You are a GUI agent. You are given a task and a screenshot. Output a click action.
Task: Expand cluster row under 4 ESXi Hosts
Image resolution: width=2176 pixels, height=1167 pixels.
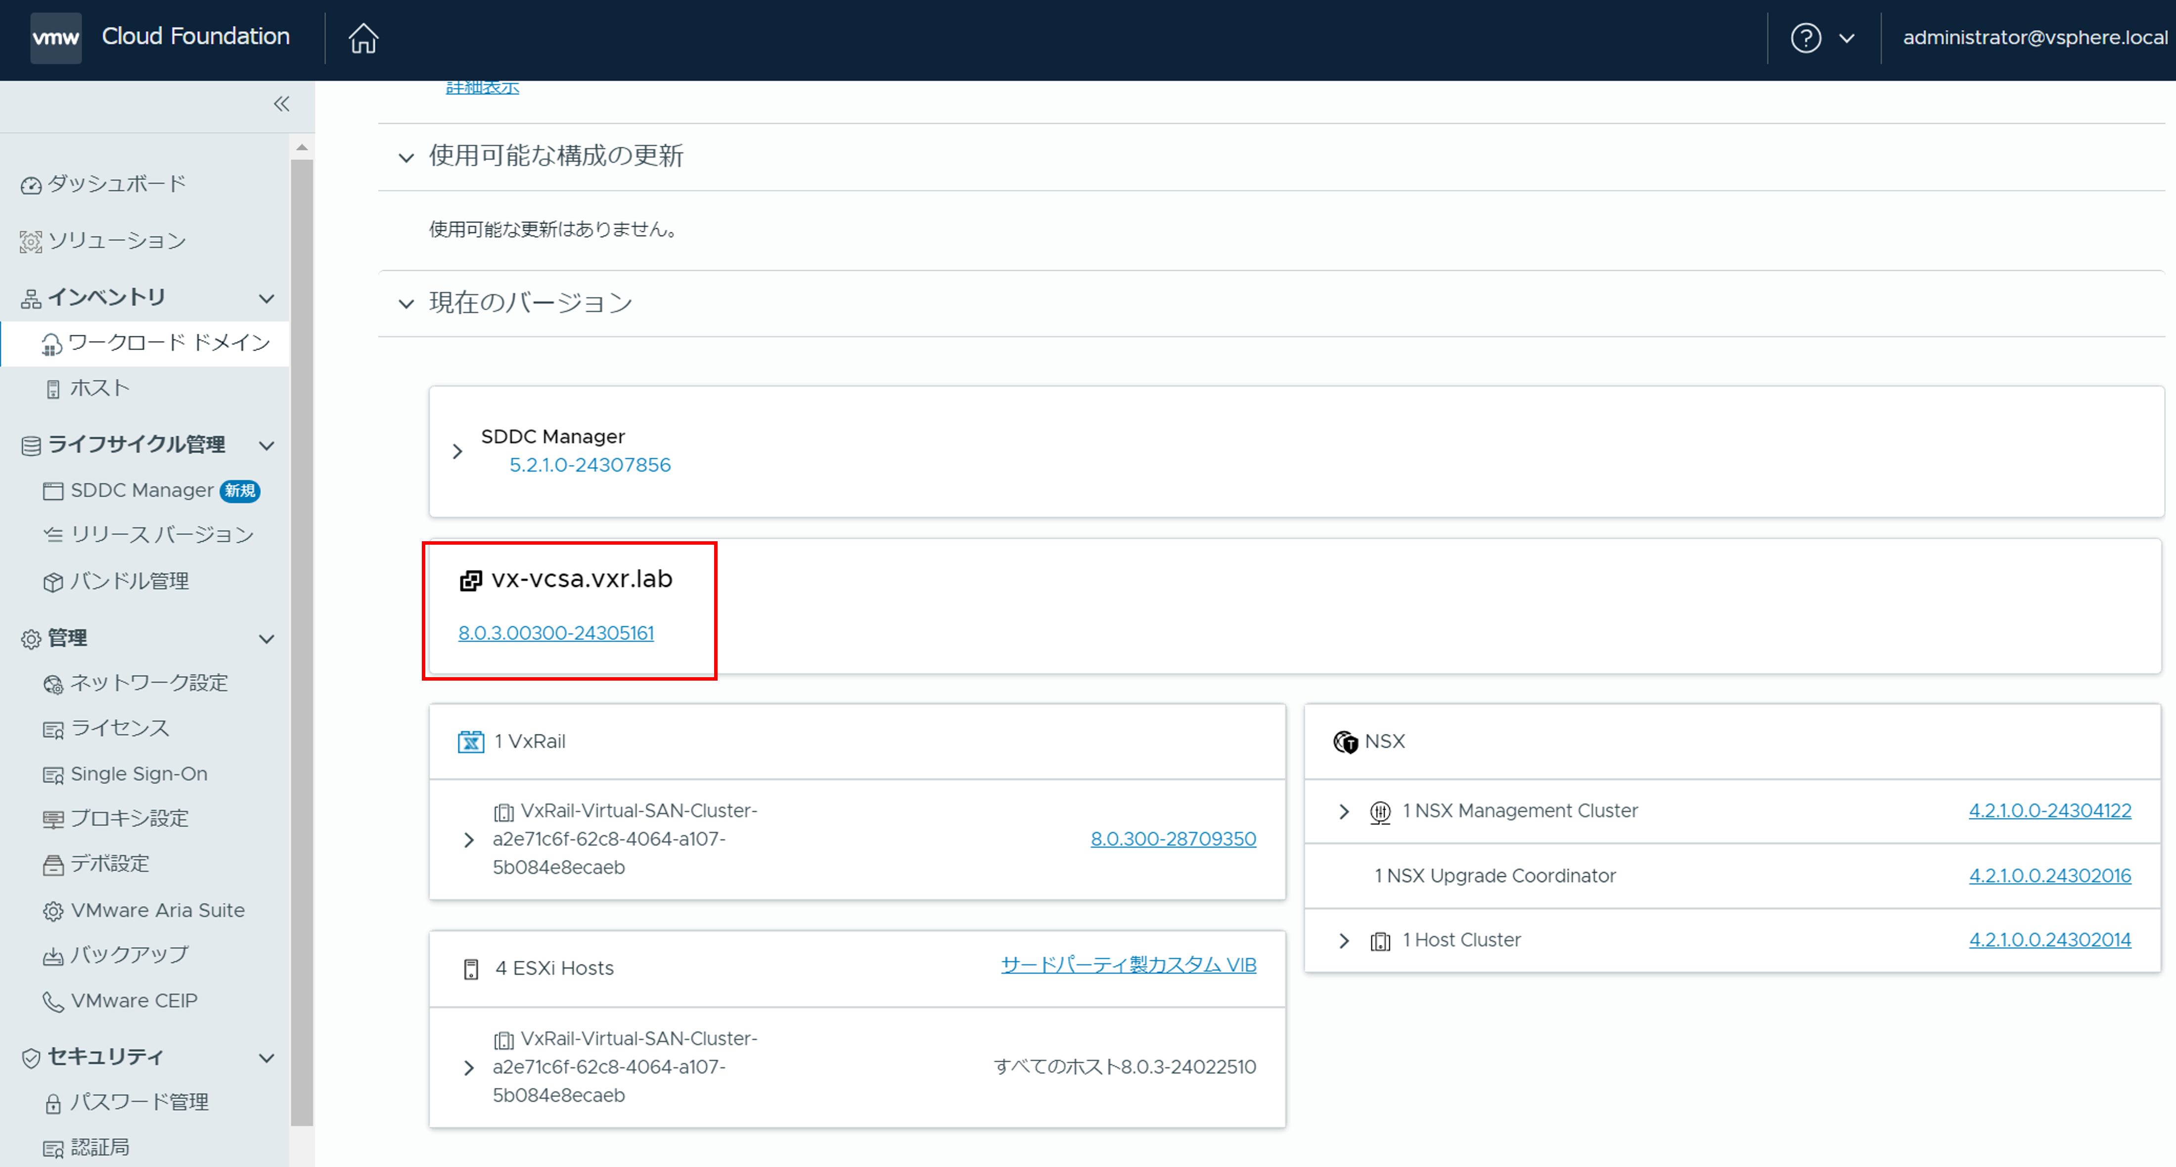click(x=470, y=1068)
